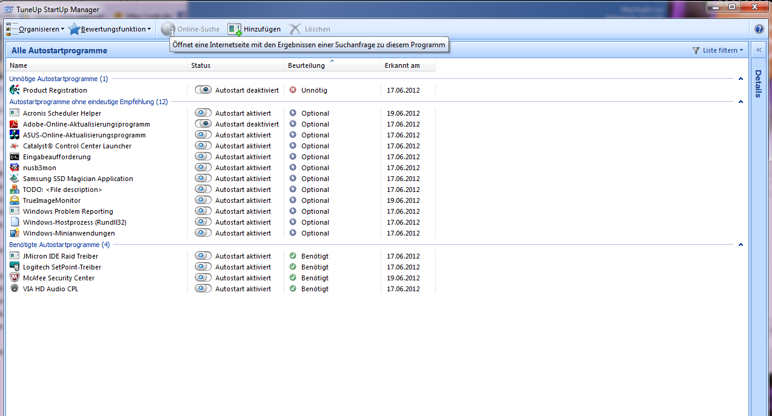Click the ASUS-Online-Aktualisierungsprogramm icon

(15, 135)
